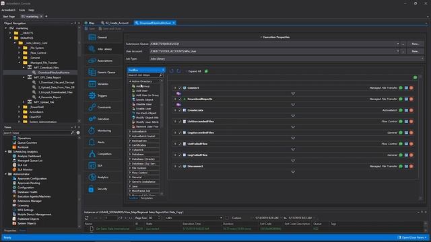Click the green icon next to Expand All
This screenshot has height=242, width=431.
(x=207, y=71)
